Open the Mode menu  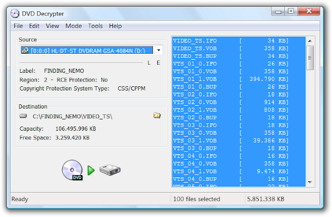click(x=74, y=26)
